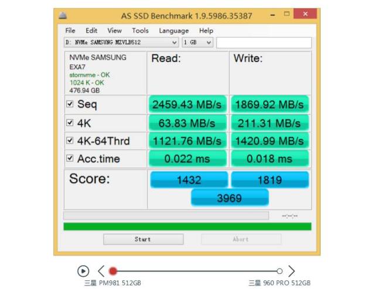Uncheck the Seq test checkbox
375x289 pixels.
(x=70, y=104)
